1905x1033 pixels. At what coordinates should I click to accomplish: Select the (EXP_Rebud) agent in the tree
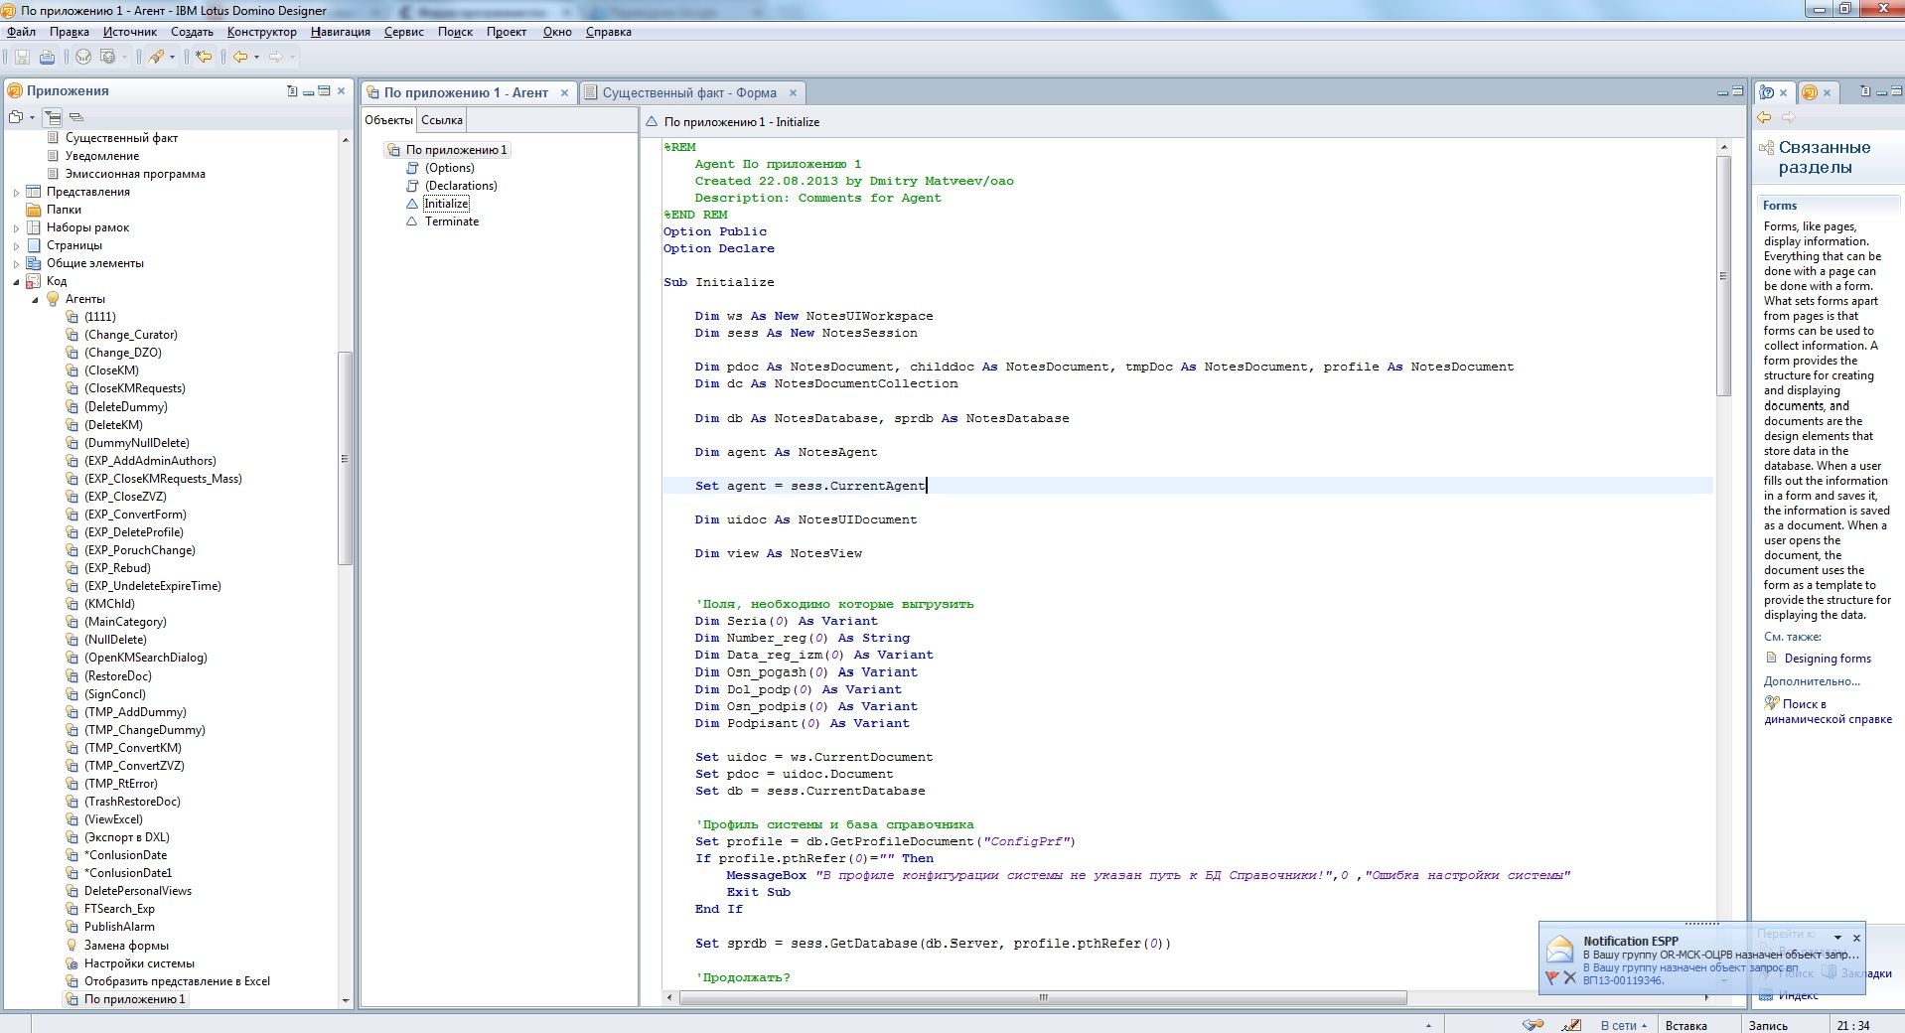(x=117, y=568)
